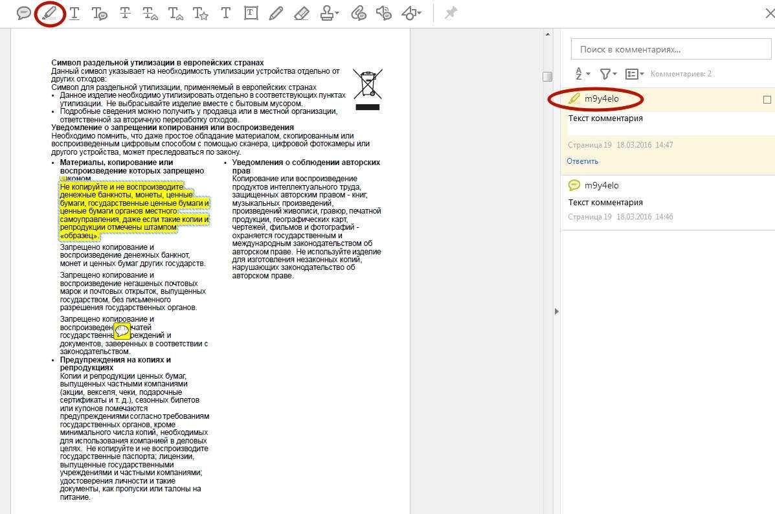The height and width of the screenshot is (514, 775).
Task: Select the Record Audio comment tool
Action: click(x=383, y=13)
